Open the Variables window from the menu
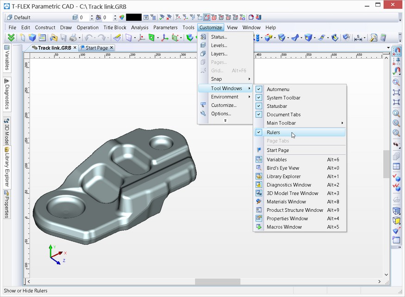The image size is (405, 297). pyautogui.click(x=276, y=160)
